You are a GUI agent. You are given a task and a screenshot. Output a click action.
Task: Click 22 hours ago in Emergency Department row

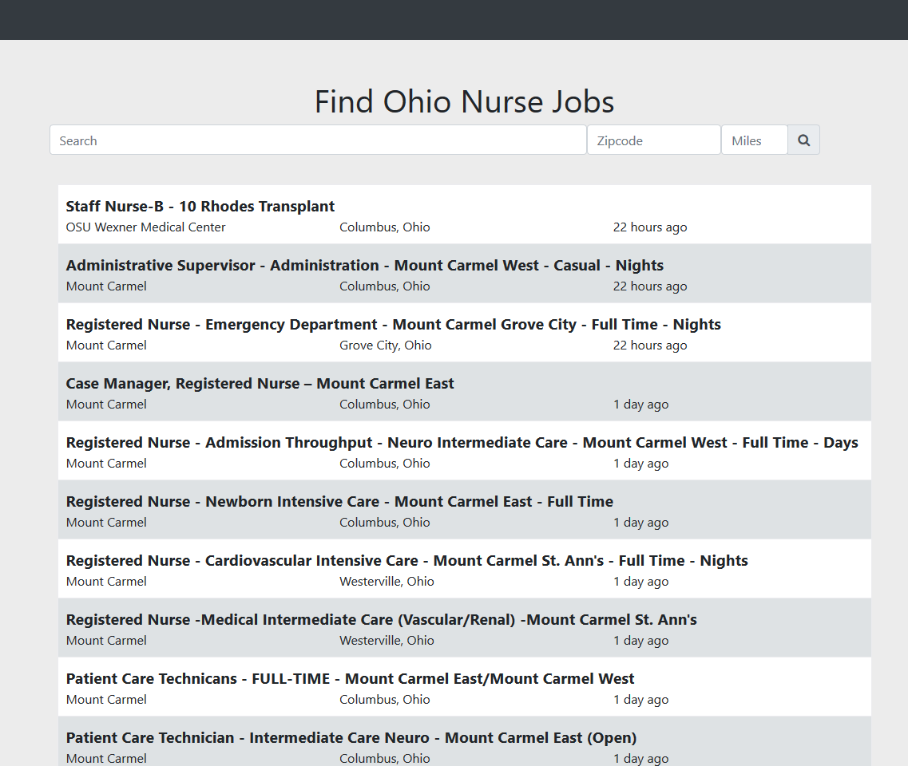(650, 345)
